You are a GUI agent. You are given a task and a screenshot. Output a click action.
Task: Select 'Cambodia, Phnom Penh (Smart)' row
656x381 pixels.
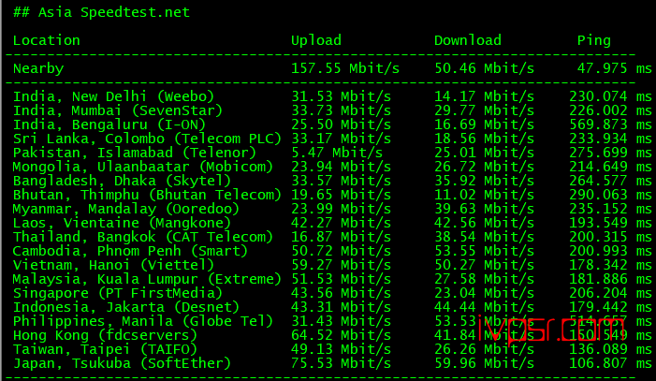pyautogui.click(x=332, y=251)
